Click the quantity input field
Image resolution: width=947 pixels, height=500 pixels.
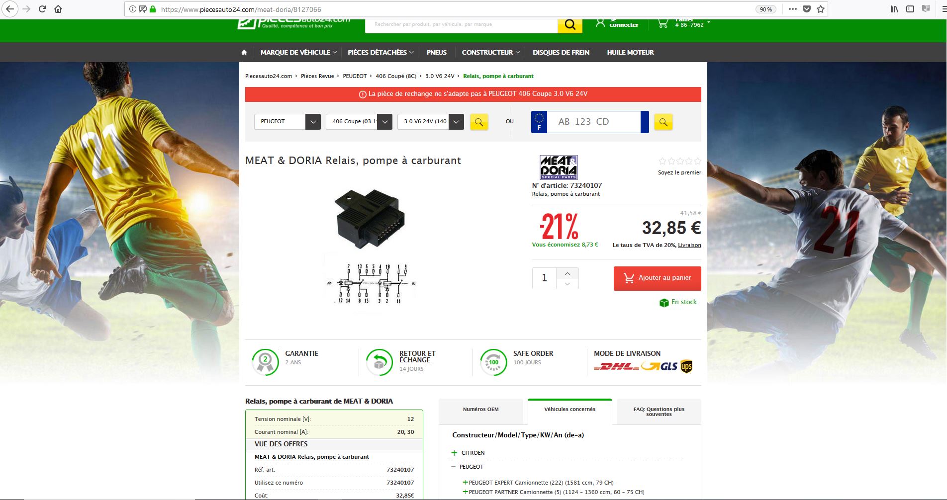[544, 278]
